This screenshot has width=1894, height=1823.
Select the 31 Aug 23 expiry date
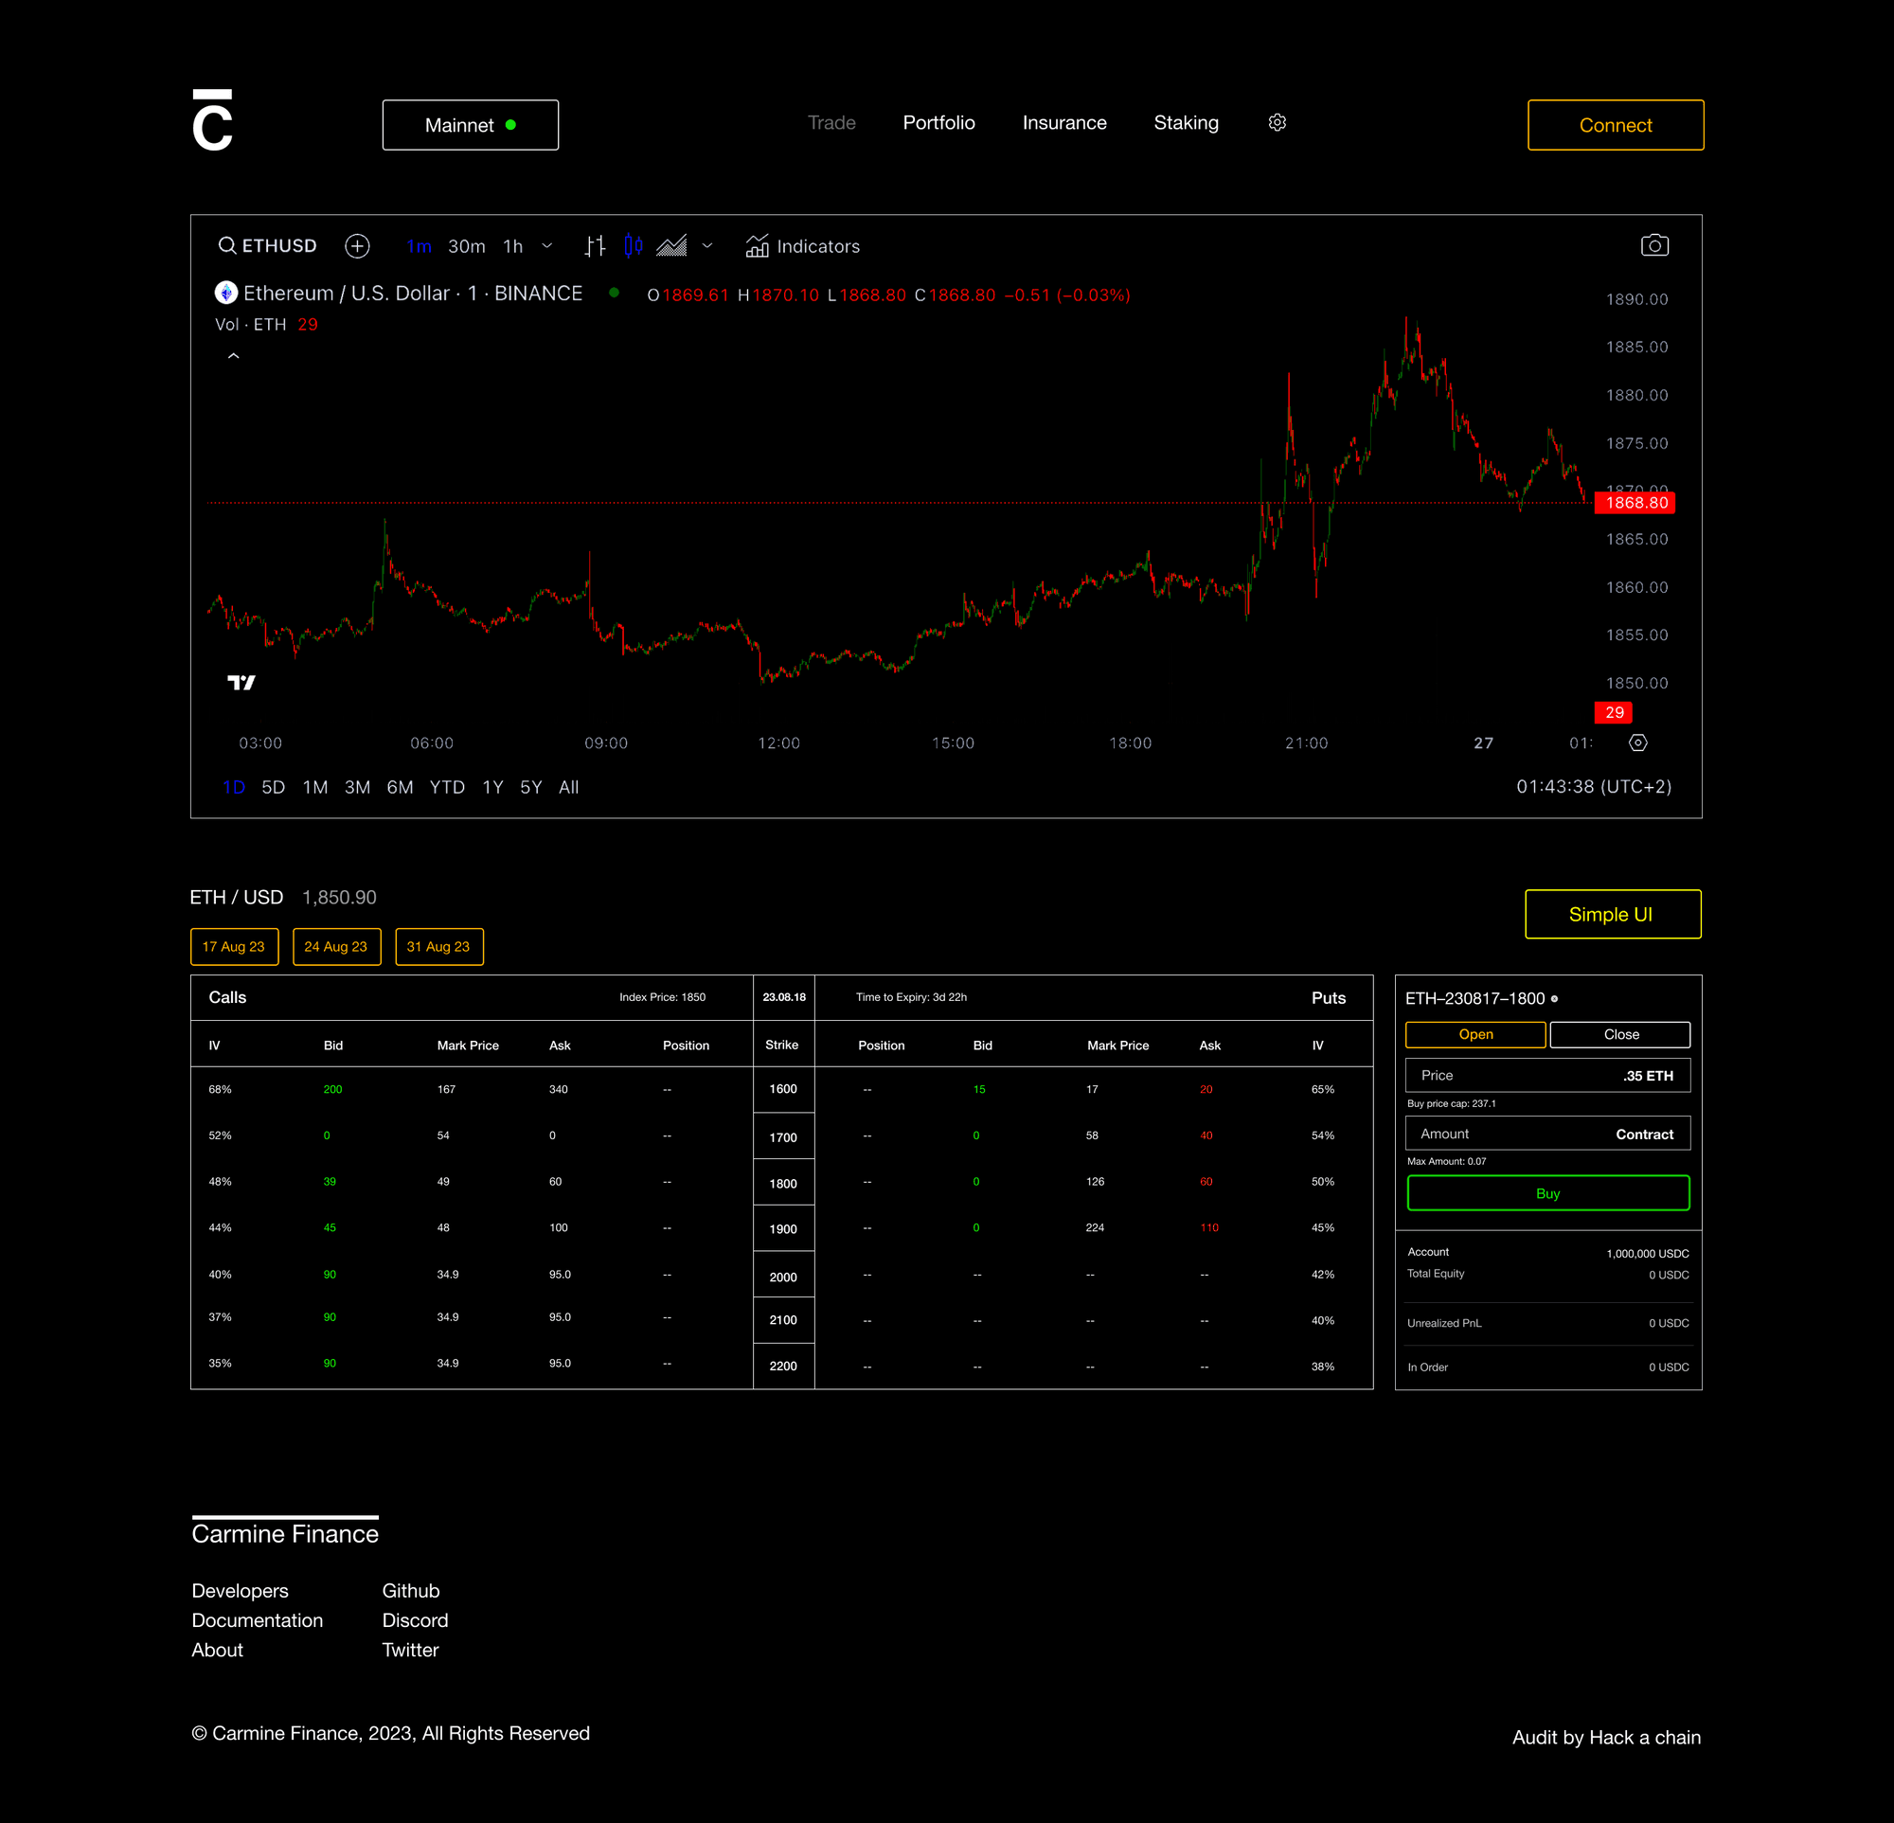point(438,947)
